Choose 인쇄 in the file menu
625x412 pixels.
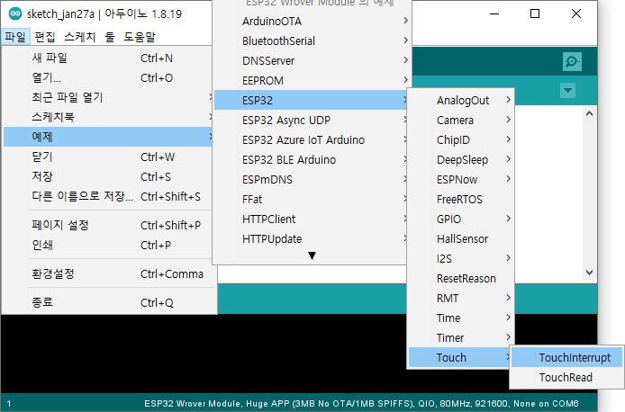pyautogui.click(x=108, y=245)
